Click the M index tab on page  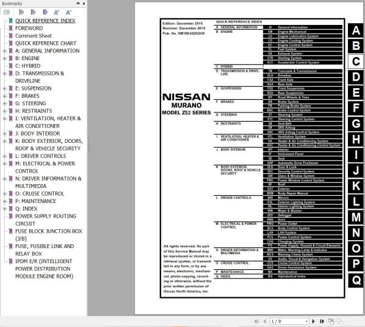click(x=356, y=217)
